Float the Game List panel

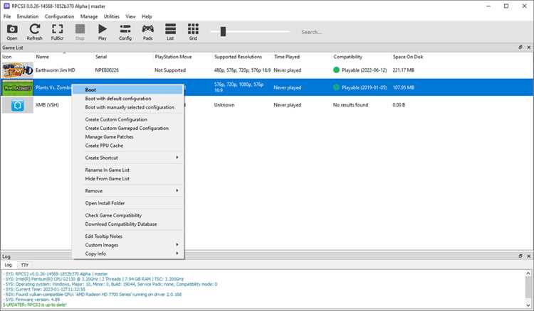click(x=520, y=48)
